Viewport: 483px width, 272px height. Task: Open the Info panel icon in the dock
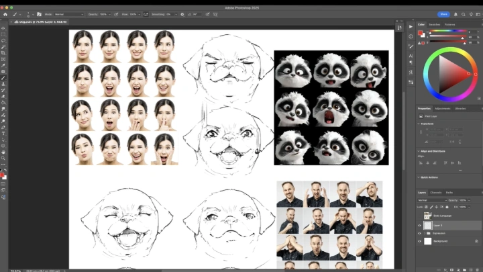(411, 37)
